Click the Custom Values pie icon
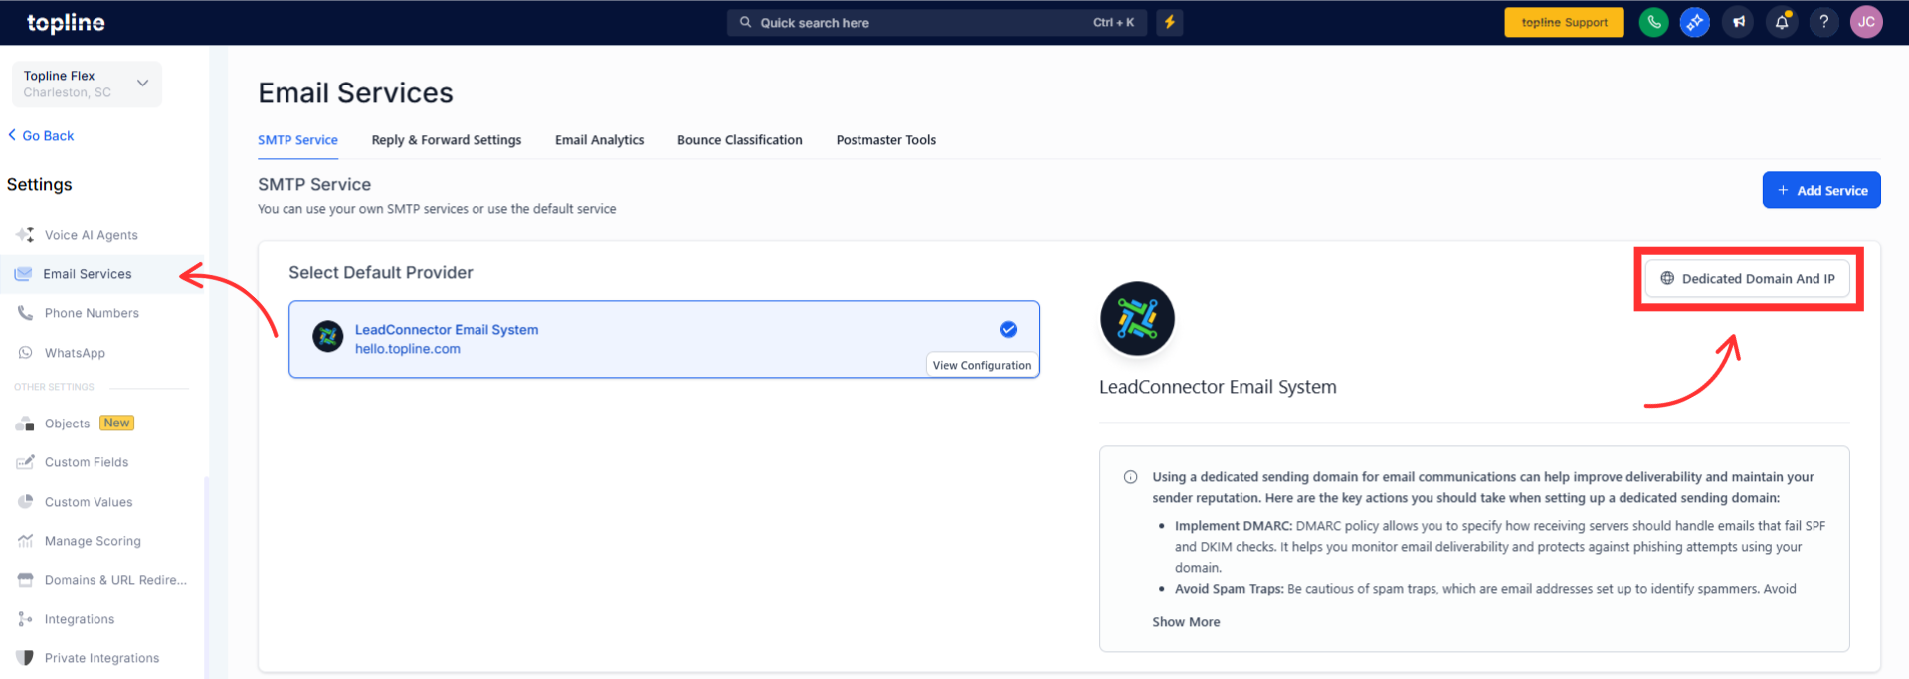The width and height of the screenshot is (1909, 679). coord(25,502)
